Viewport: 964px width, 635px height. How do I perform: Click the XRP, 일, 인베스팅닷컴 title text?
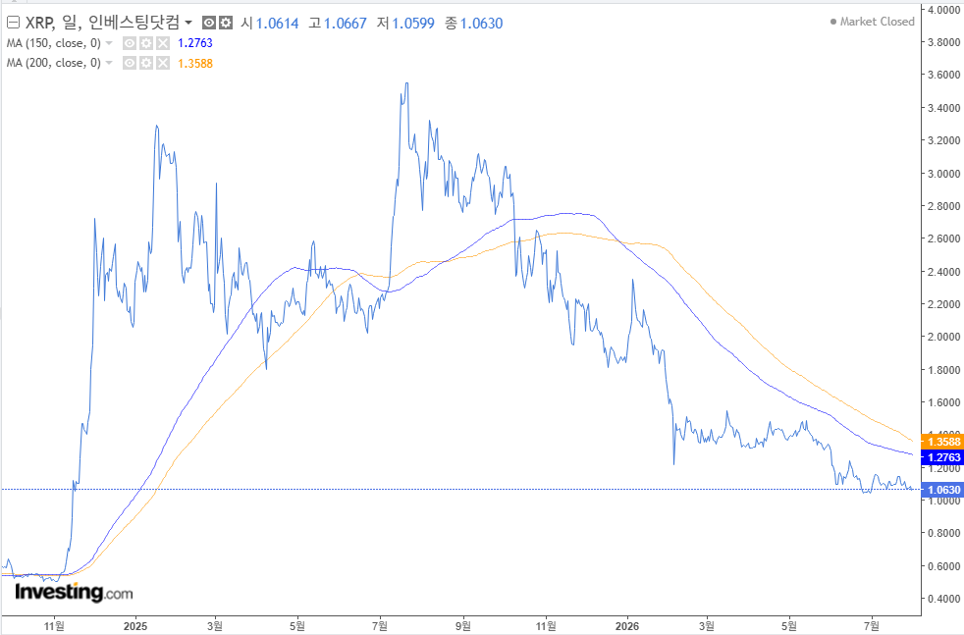point(103,23)
